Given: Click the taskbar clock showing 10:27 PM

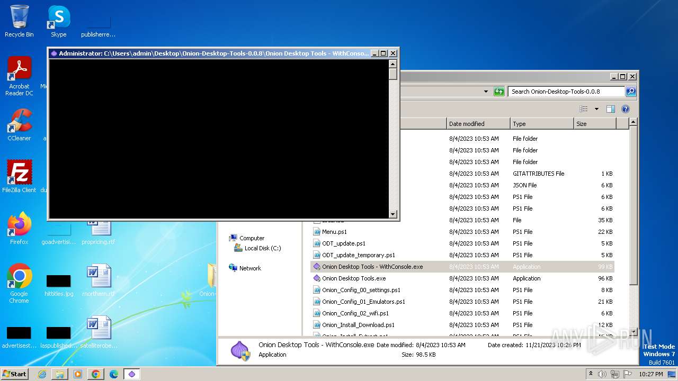Looking at the screenshot, I should [x=650, y=374].
